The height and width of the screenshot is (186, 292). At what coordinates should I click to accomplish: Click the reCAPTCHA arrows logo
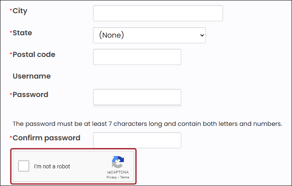click(118, 162)
